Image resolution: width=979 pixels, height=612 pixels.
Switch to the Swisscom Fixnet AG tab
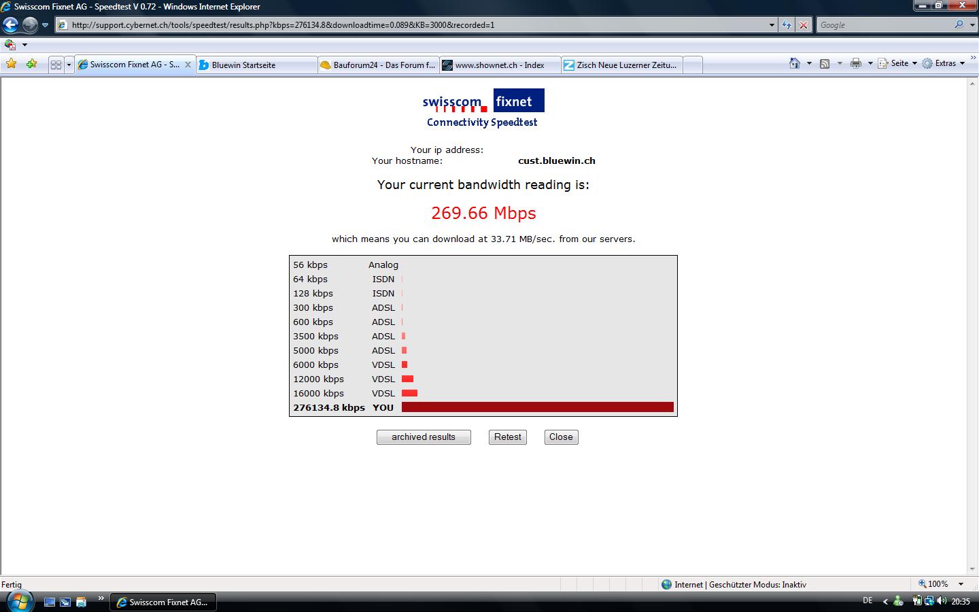135,65
